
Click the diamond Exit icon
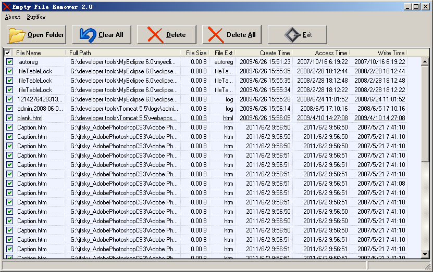coord(292,35)
